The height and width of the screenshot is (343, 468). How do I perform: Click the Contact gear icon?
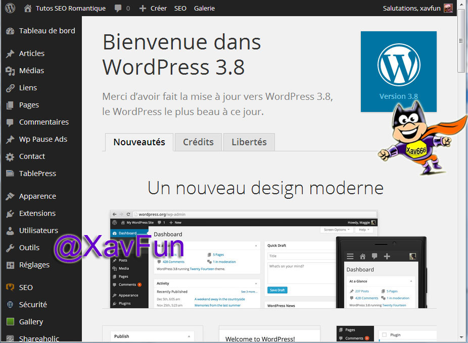pyautogui.click(x=10, y=157)
